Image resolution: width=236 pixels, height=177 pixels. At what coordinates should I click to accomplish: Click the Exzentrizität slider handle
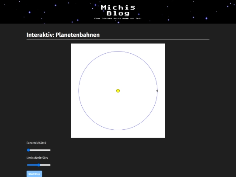(28, 150)
